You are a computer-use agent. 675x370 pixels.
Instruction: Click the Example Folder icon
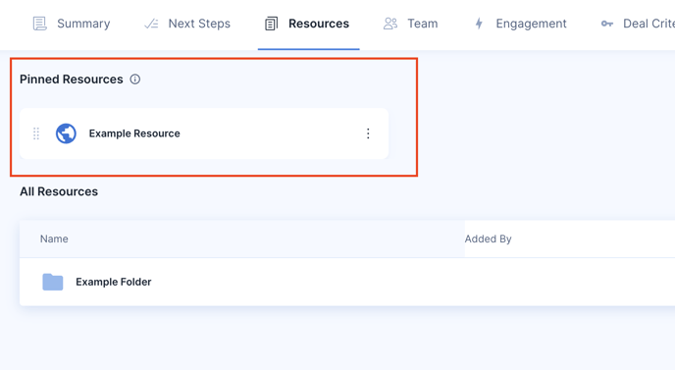pos(53,282)
